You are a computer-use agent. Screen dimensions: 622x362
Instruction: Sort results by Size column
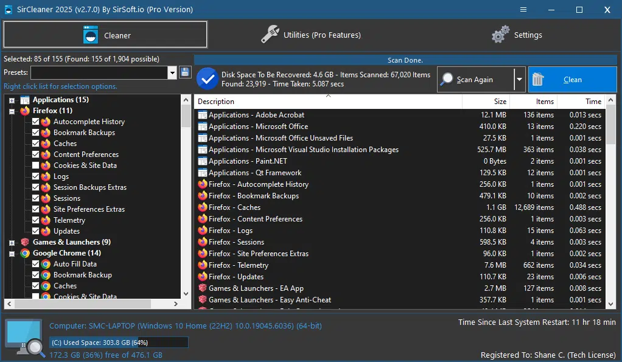[x=486, y=102]
